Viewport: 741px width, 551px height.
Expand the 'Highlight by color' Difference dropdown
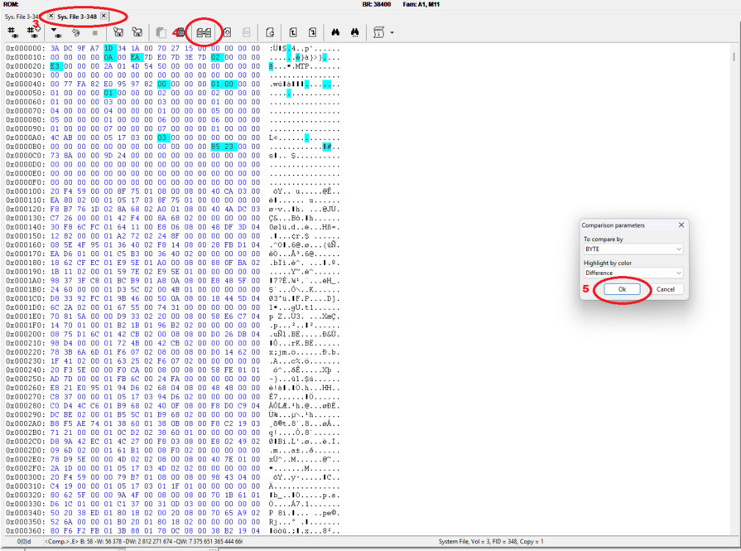(x=633, y=273)
